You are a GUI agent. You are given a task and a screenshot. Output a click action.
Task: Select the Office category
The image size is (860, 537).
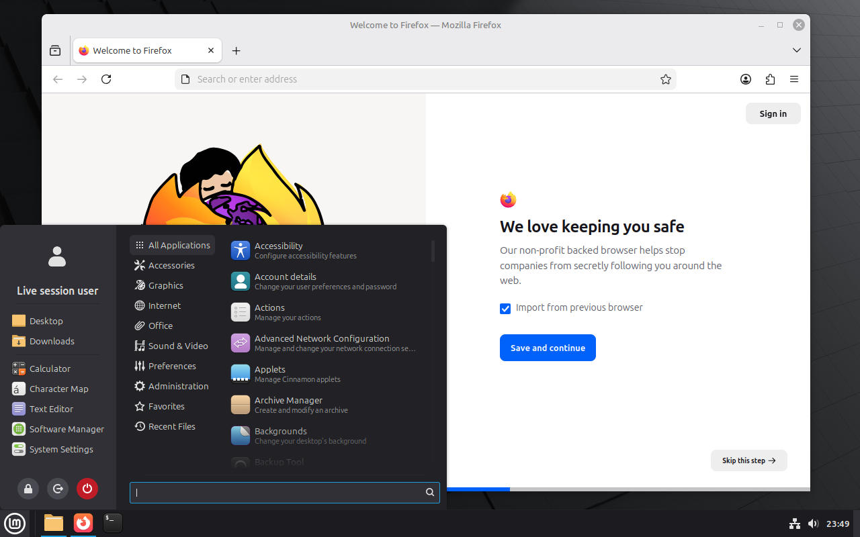(x=172, y=326)
